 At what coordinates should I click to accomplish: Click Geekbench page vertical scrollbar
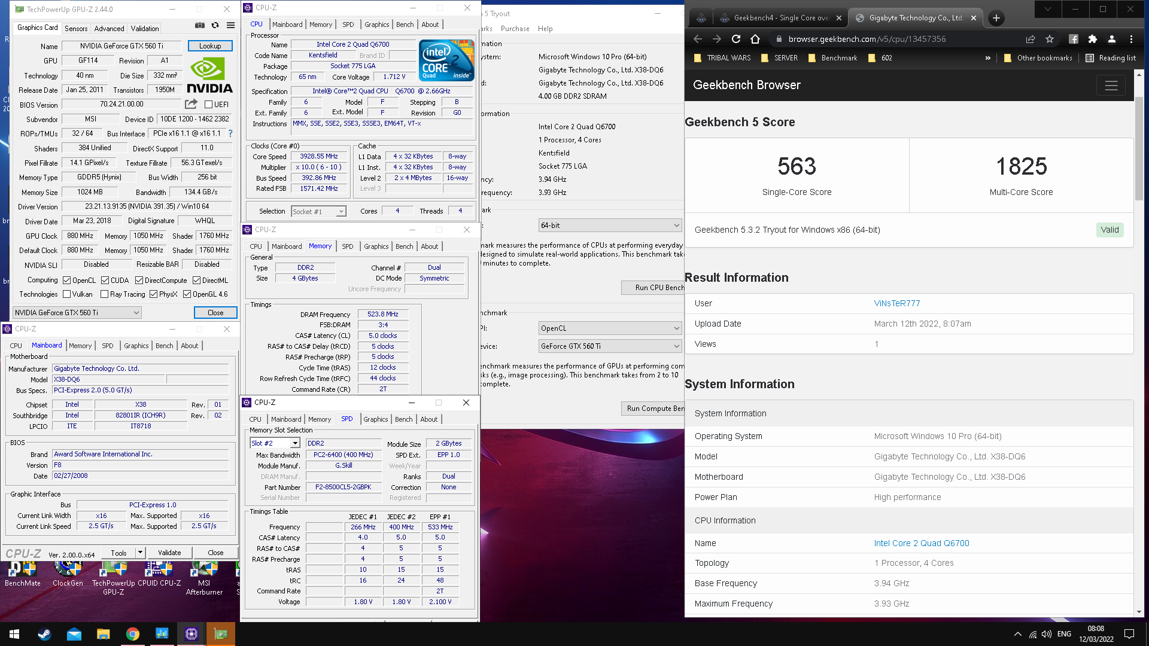(1139, 148)
